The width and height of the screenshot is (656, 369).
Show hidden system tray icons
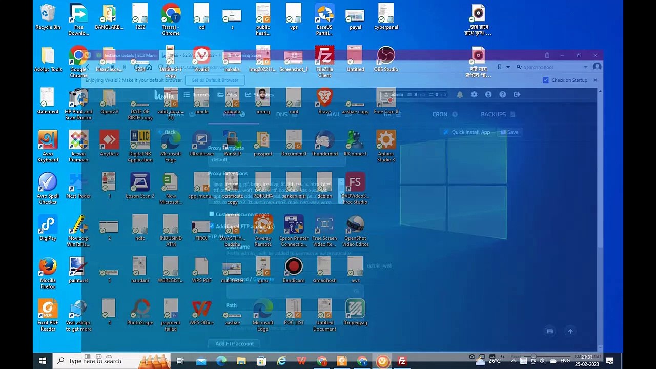514,361
